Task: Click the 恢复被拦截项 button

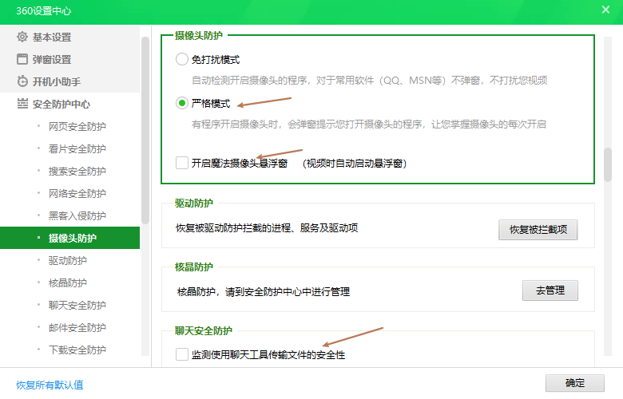Action: (538, 230)
